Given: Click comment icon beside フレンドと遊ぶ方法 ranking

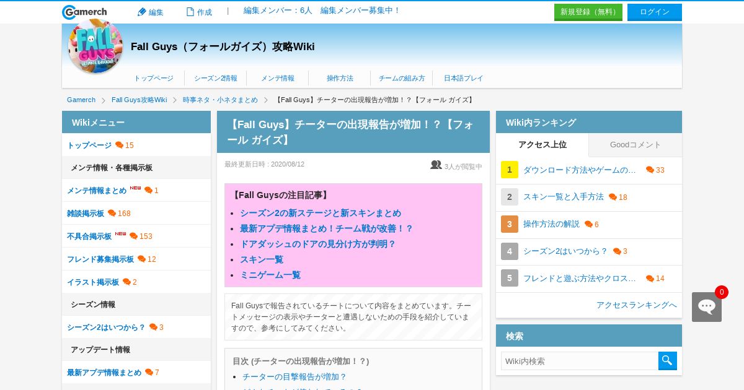Looking at the screenshot, I should tap(650, 279).
